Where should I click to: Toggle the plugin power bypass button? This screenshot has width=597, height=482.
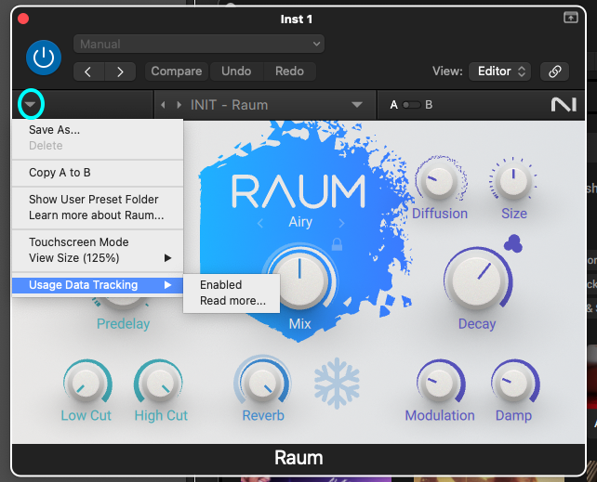tap(44, 58)
